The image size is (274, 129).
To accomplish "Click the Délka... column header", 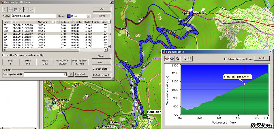I will click(65, 22).
